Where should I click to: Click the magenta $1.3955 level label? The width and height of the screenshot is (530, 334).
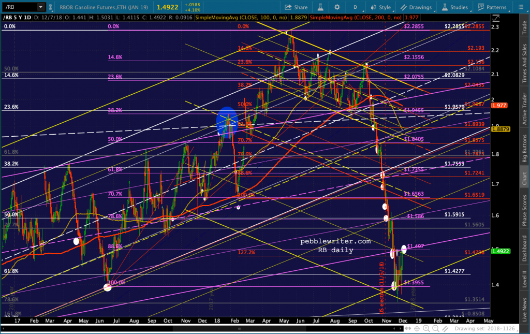[414, 282]
